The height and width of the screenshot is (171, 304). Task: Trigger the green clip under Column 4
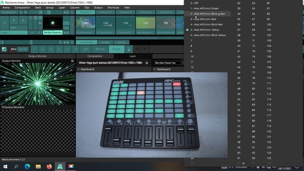[x=146, y=23]
